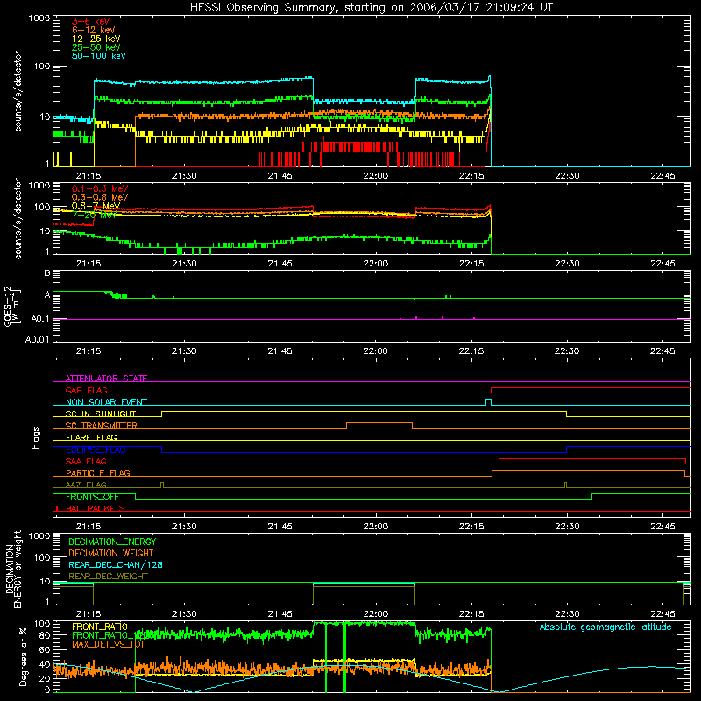The width and height of the screenshot is (701, 701).
Task: Click the SAA_FLAG label
Action: pos(86,462)
